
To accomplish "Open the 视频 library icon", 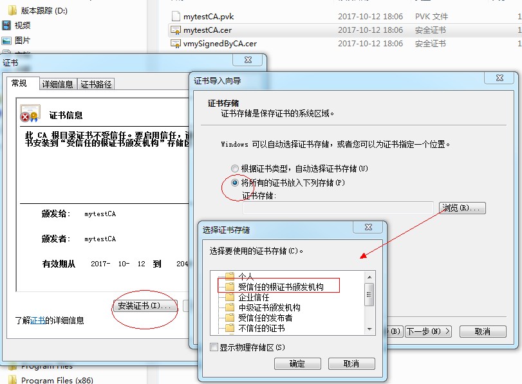I will 6,25.
